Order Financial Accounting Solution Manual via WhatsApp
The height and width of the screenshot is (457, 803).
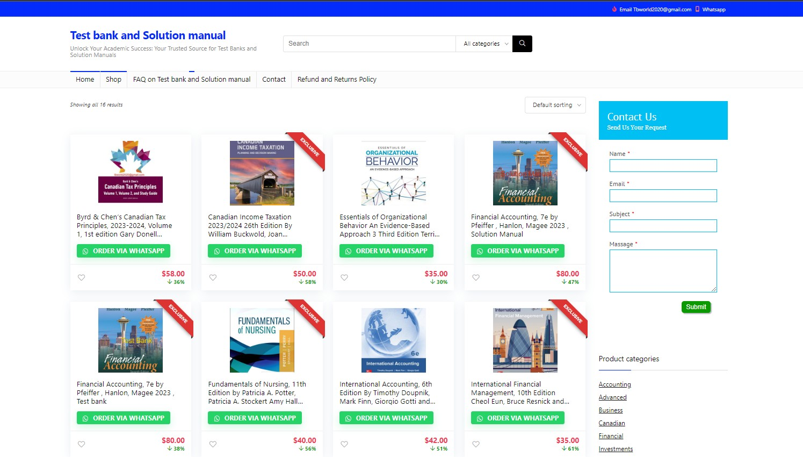[518, 251]
